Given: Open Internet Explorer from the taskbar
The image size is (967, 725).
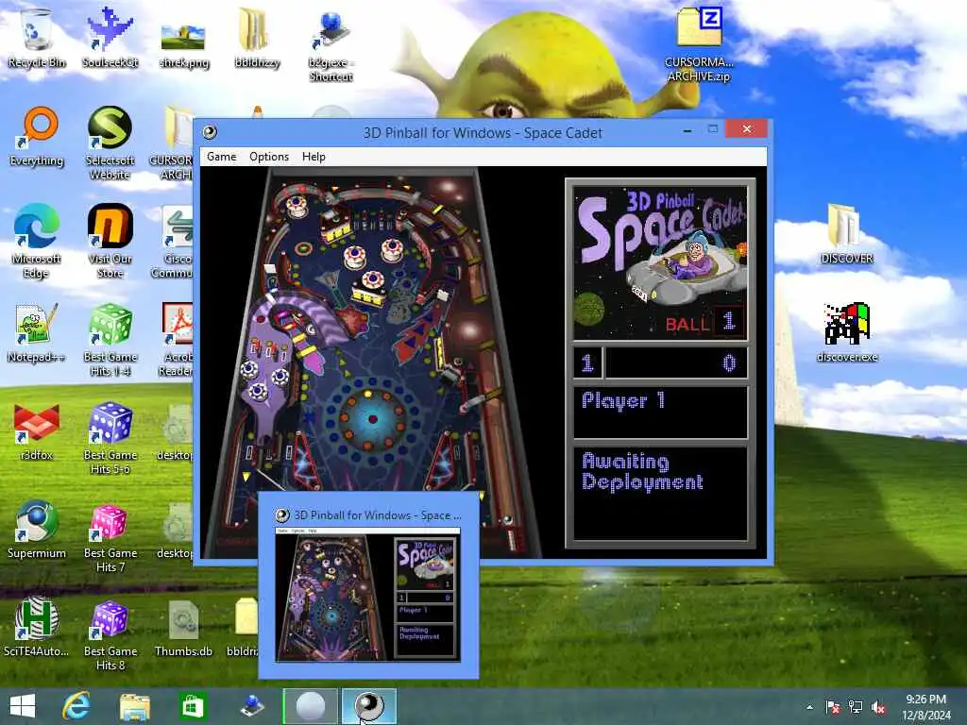Looking at the screenshot, I should (76, 706).
